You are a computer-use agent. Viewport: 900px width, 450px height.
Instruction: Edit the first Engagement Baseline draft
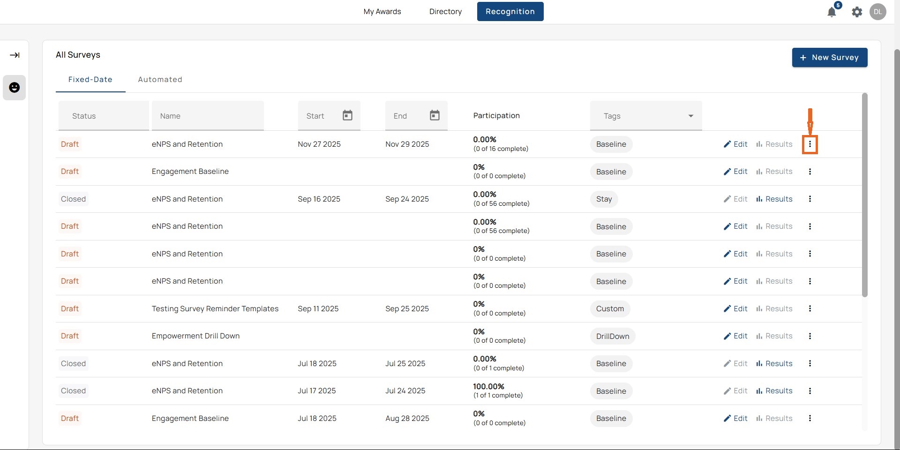[735, 172]
